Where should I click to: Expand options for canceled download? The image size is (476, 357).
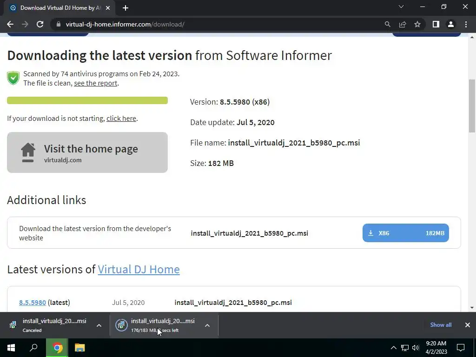[99, 325]
